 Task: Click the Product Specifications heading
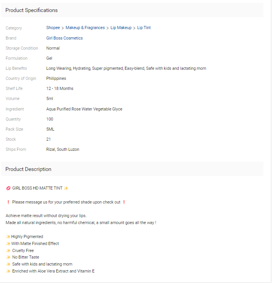(x=31, y=10)
